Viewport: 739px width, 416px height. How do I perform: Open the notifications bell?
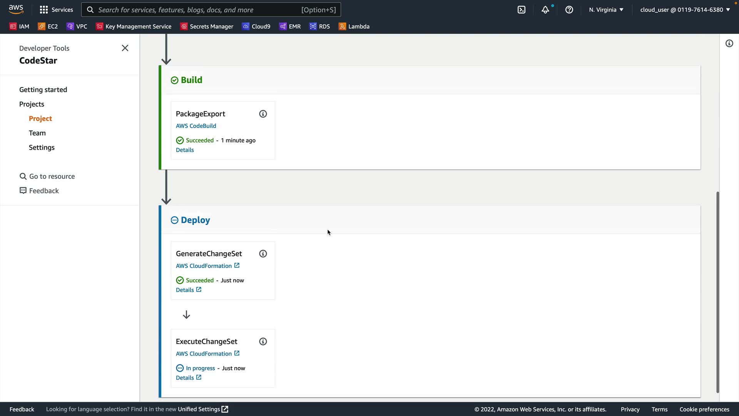pos(545,10)
